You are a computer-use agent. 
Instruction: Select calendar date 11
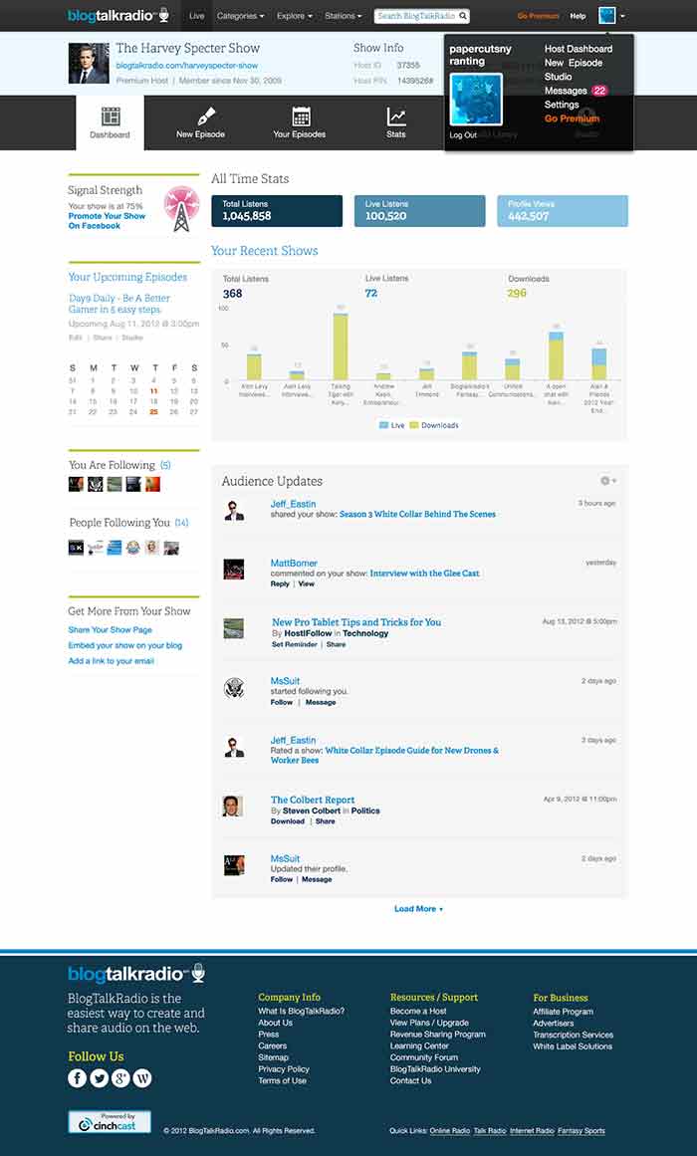click(153, 391)
